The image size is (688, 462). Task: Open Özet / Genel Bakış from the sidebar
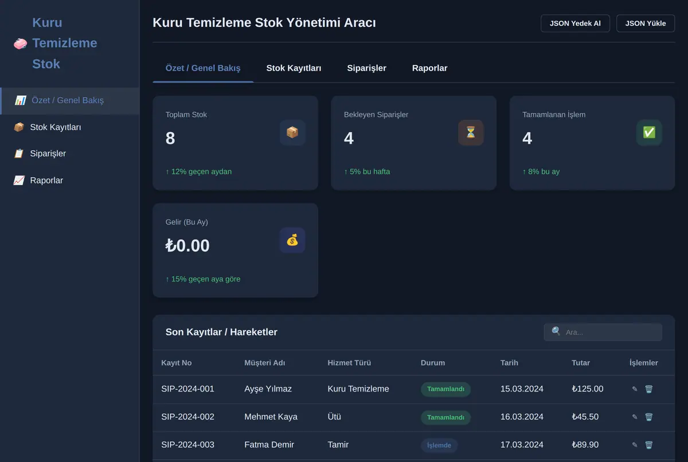(x=69, y=101)
